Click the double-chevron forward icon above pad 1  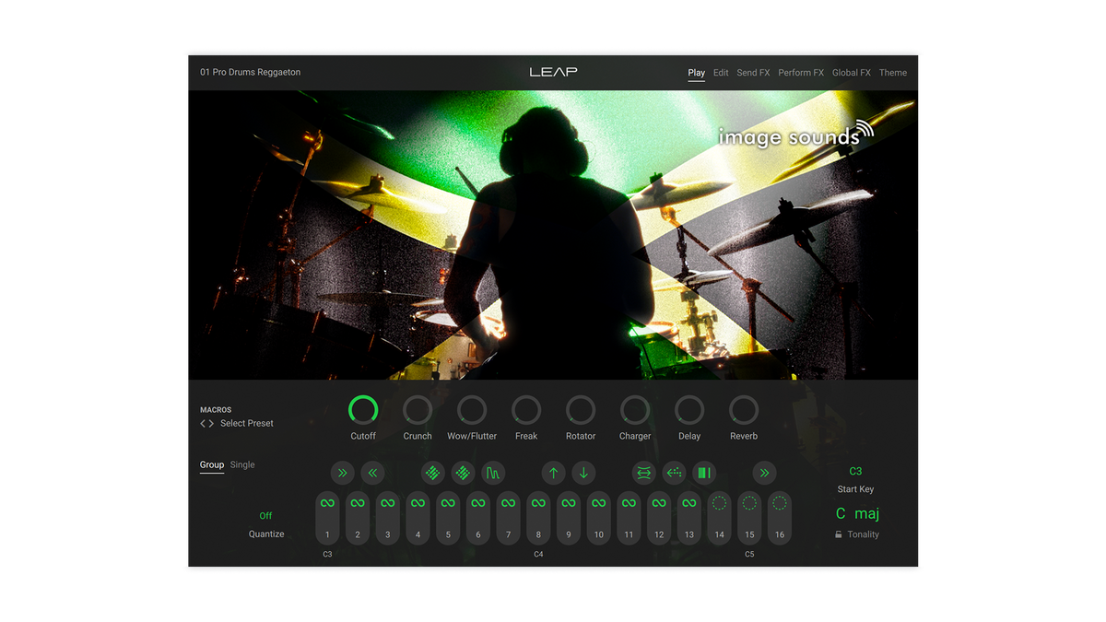pyautogui.click(x=342, y=474)
